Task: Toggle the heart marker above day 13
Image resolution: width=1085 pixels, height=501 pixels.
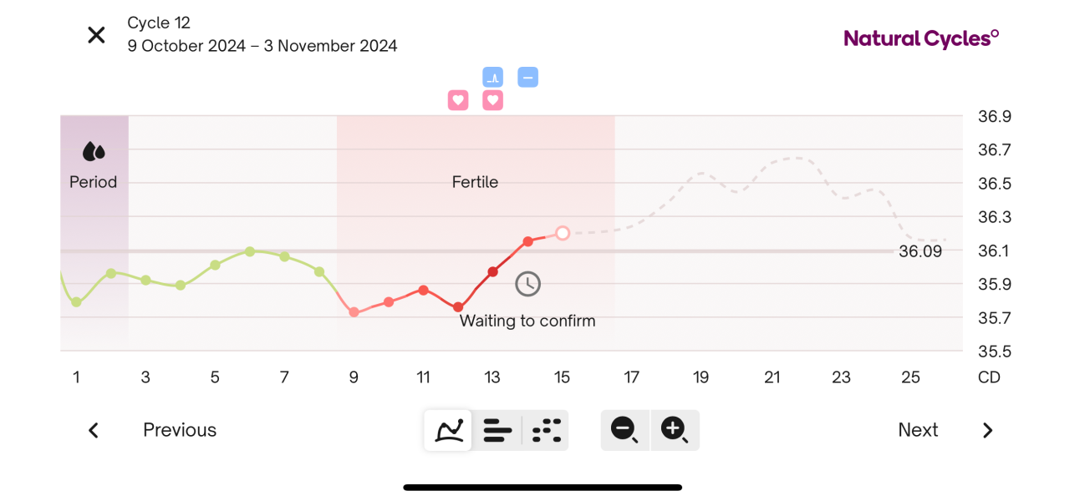Action: point(492,99)
